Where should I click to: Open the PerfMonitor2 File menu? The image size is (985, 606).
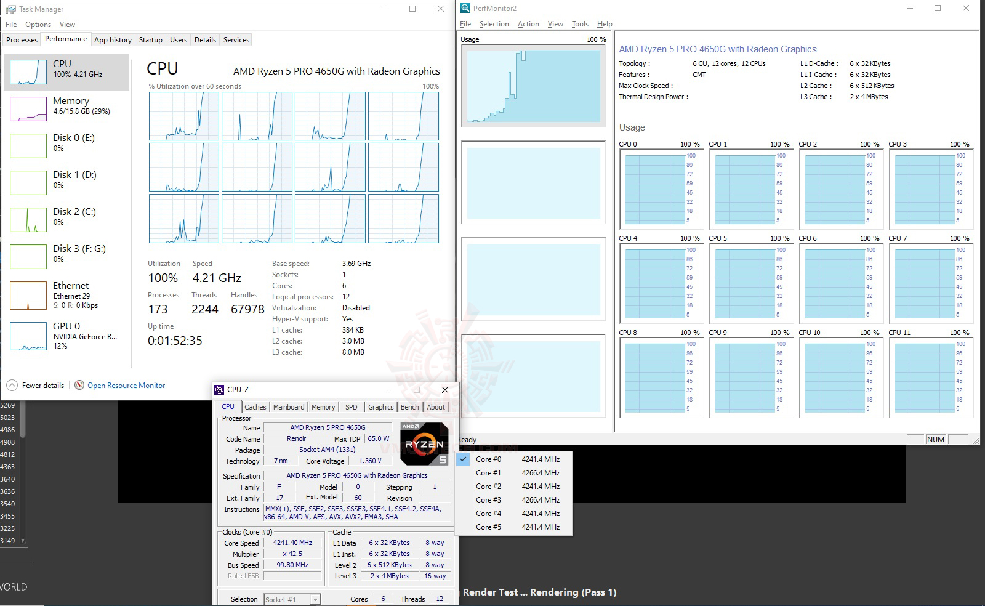(x=465, y=24)
